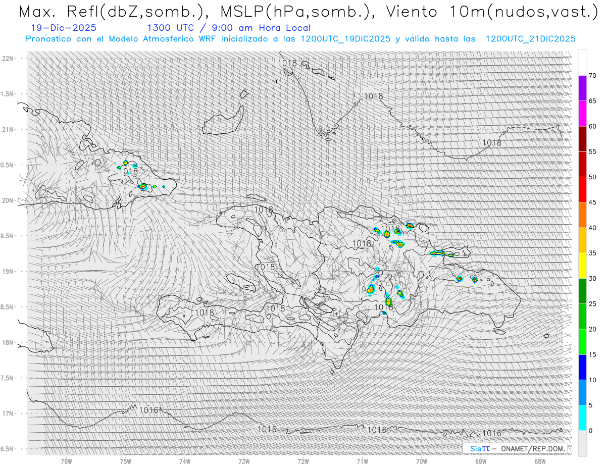Viewport: 606px width, 468px height.
Task: Click the cyan 0-5 dBZ color band
Action: click(x=582, y=418)
